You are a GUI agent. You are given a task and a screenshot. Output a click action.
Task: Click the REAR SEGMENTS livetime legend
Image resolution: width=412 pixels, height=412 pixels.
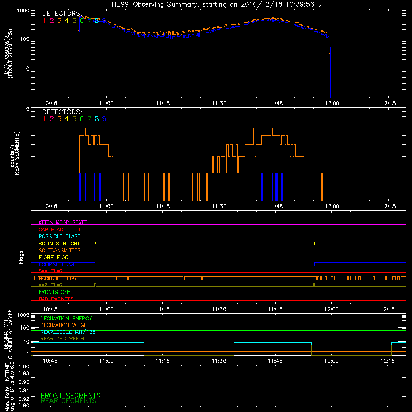(x=68, y=401)
